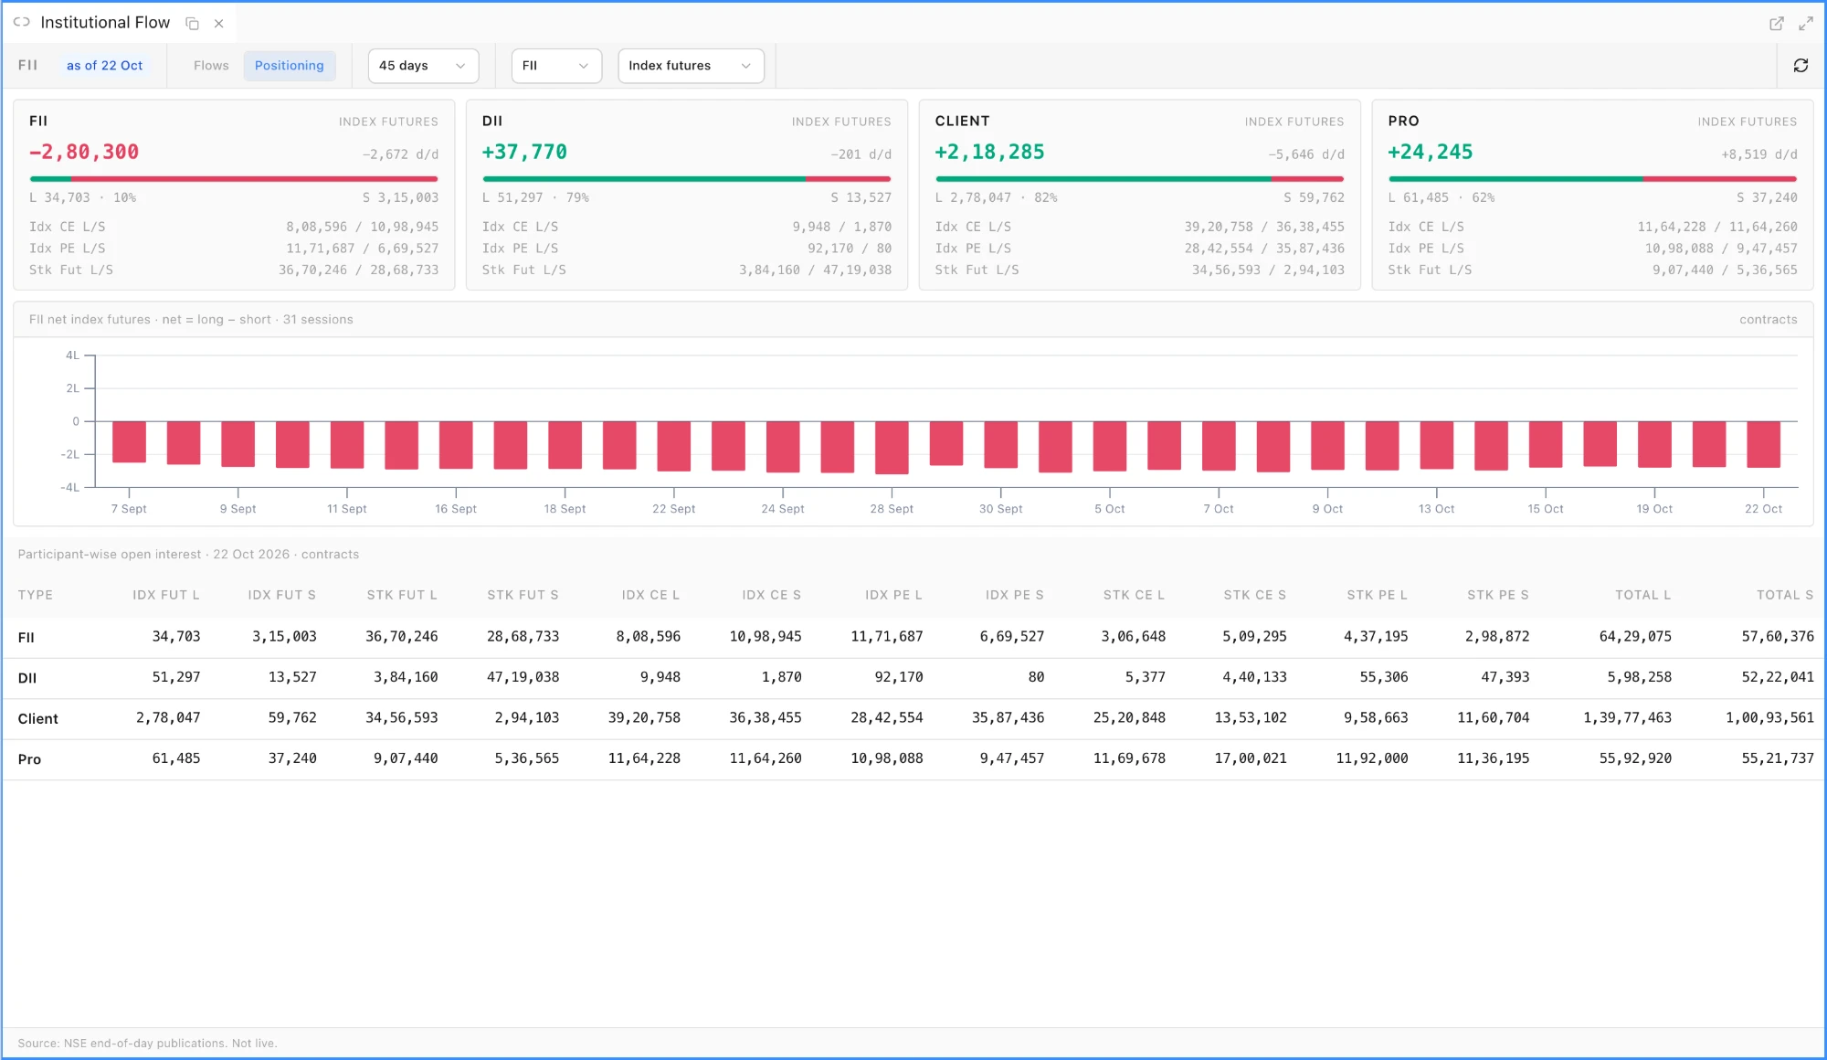The width and height of the screenshot is (1827, 1060).
Task: Sort by TOTAL L column header
Action: click(x=1643, y=595)
